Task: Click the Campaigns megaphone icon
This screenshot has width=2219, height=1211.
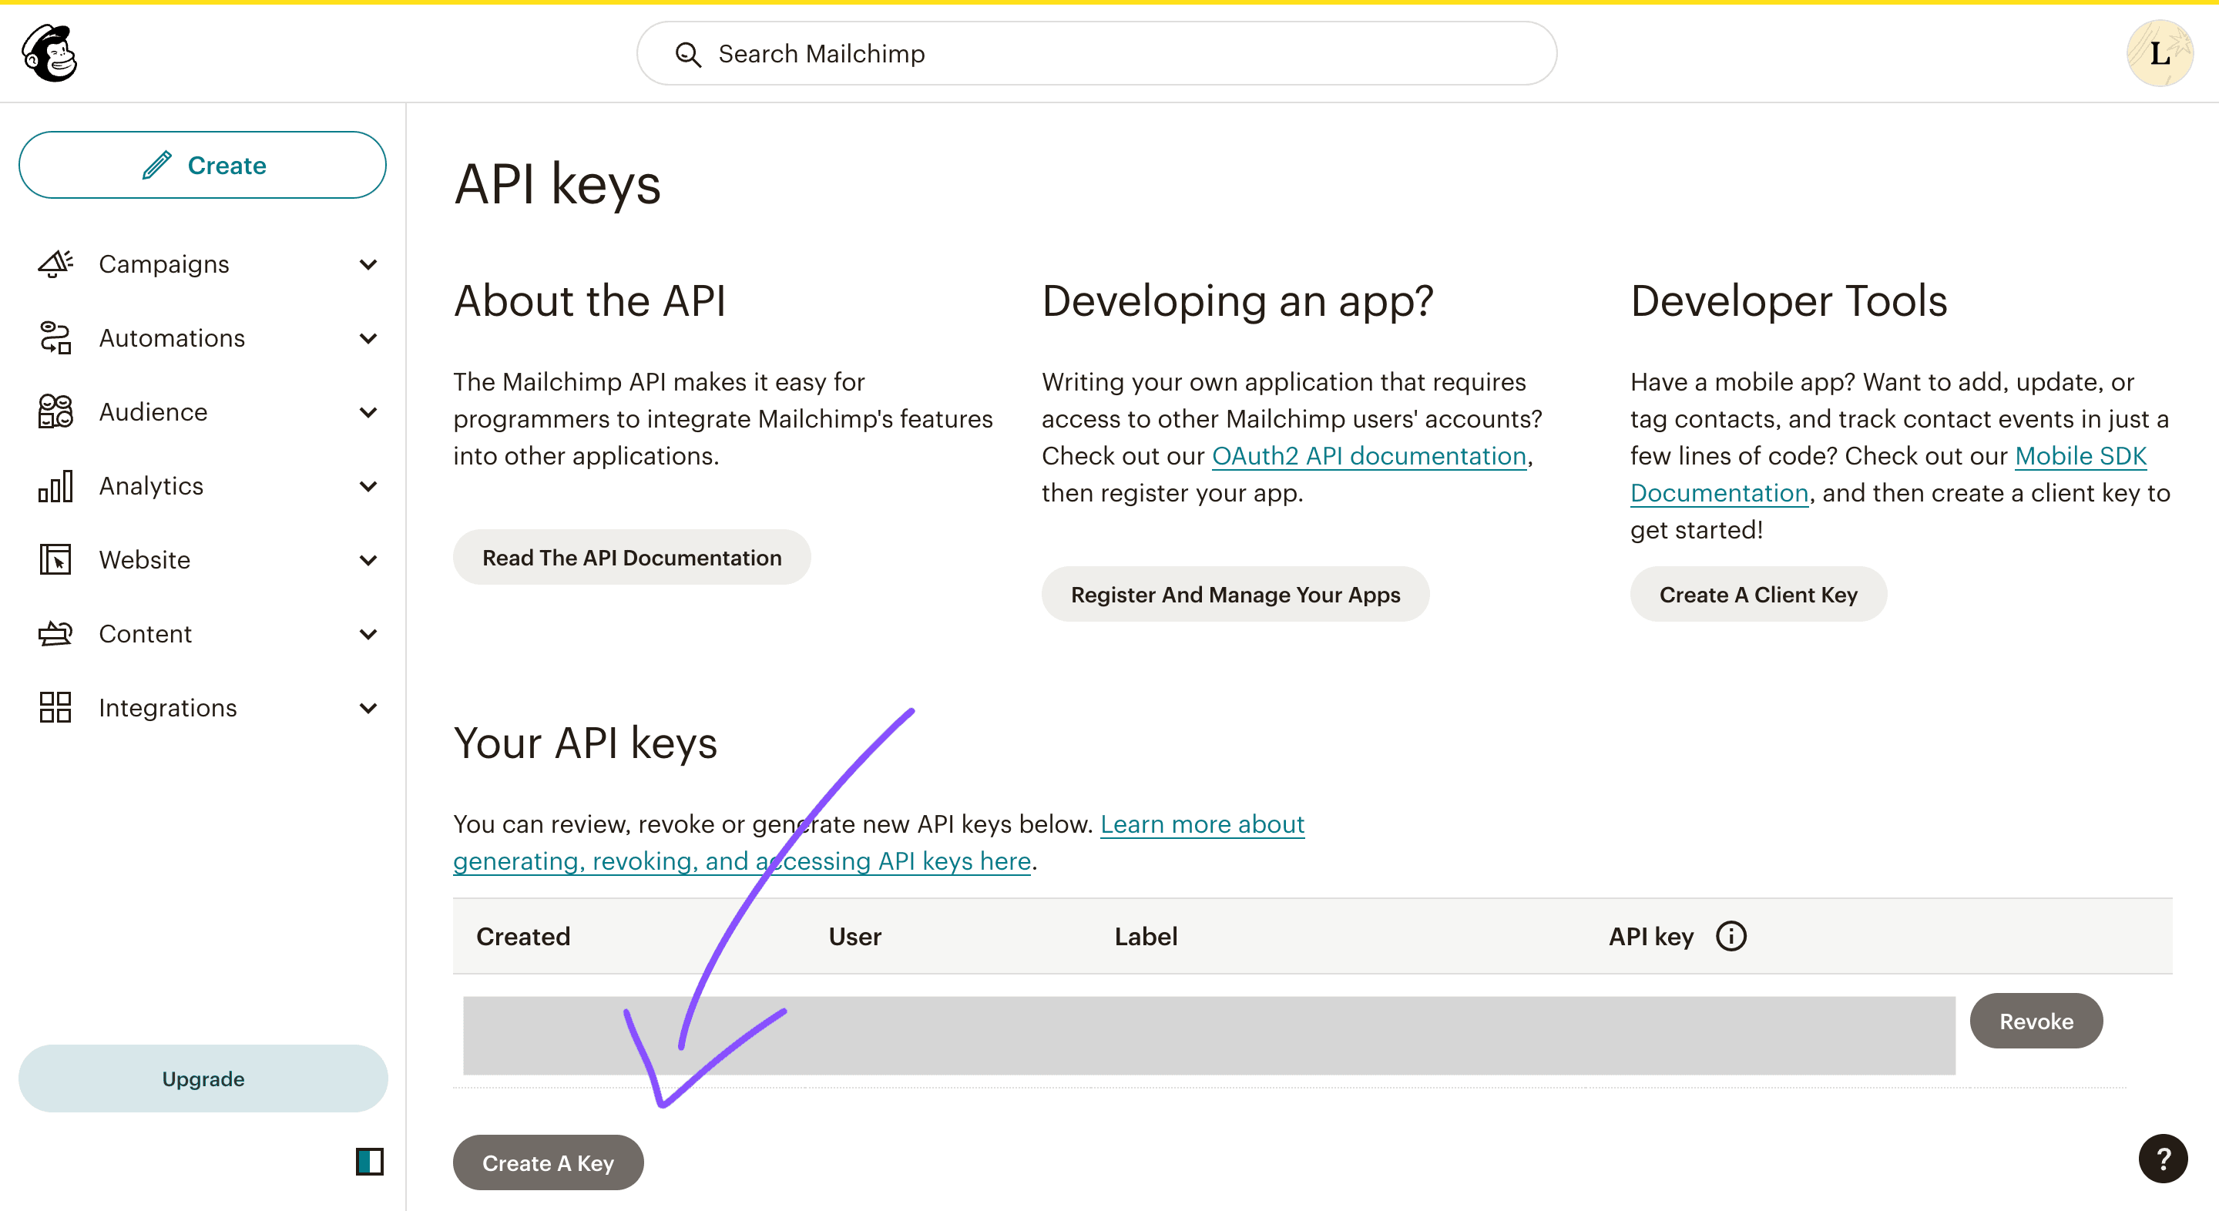Action: (x=56, y=263)
